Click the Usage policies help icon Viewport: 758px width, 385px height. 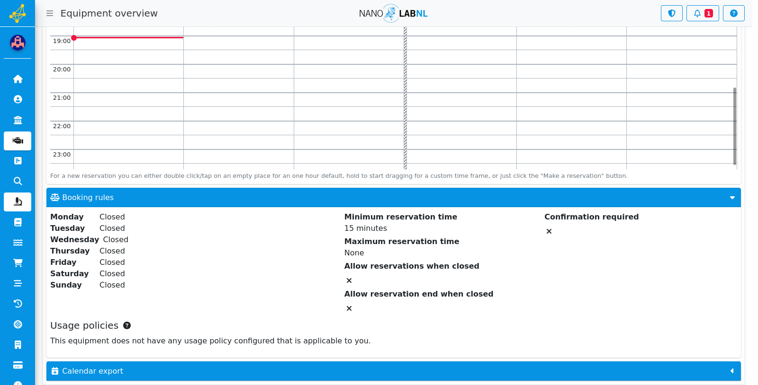[x=127, y=325]
